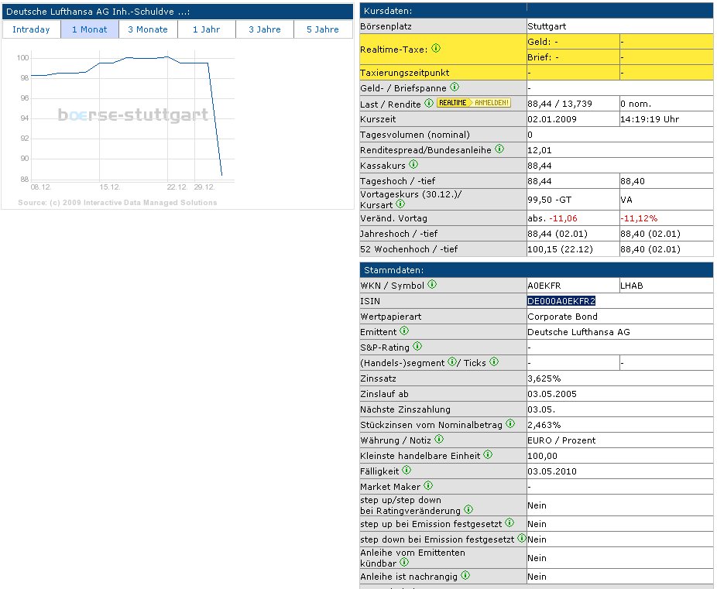This screenshot has width=717, height=589.
Task: Click 52 Wochenhoch value 100,15 (22.12)
Action: pyautogui.click(x=560, y=249)
